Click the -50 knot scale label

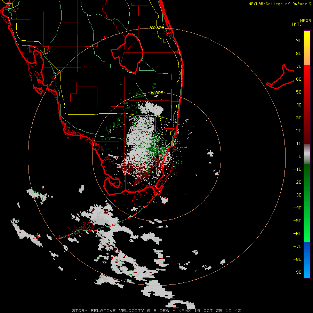tap(297, 220)
